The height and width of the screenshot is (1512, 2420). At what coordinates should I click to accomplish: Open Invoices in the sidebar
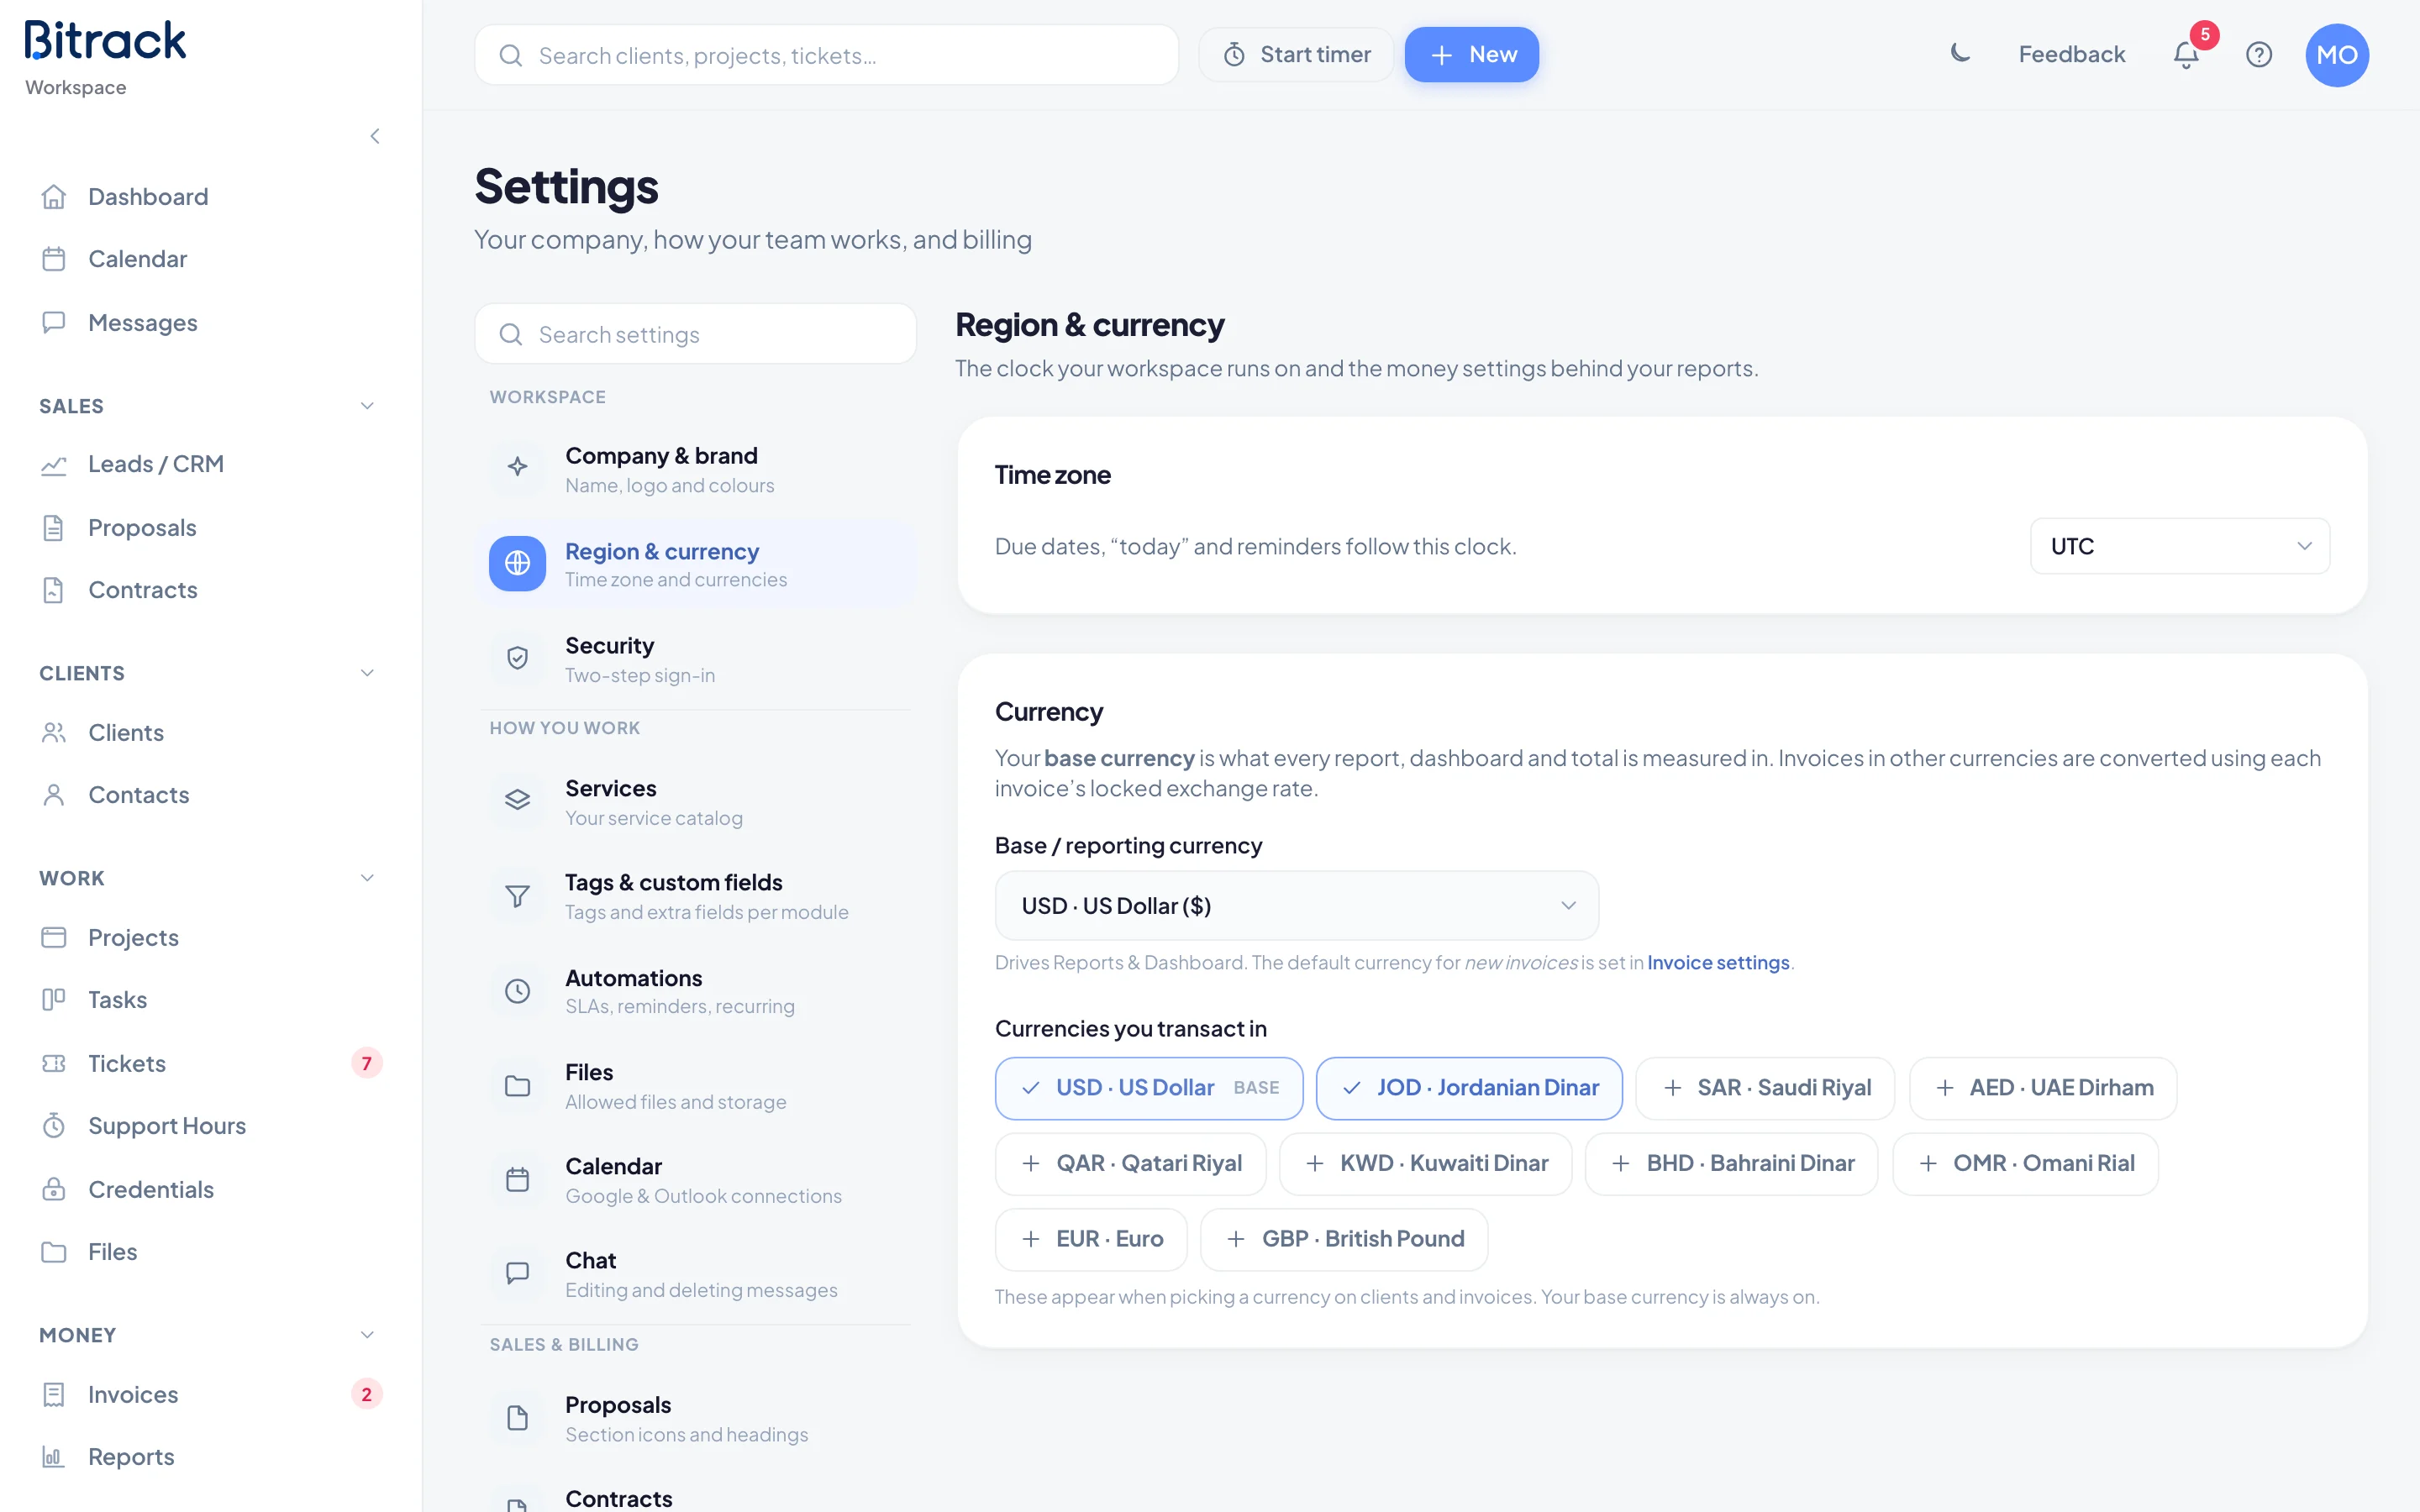pos(210,1394)
